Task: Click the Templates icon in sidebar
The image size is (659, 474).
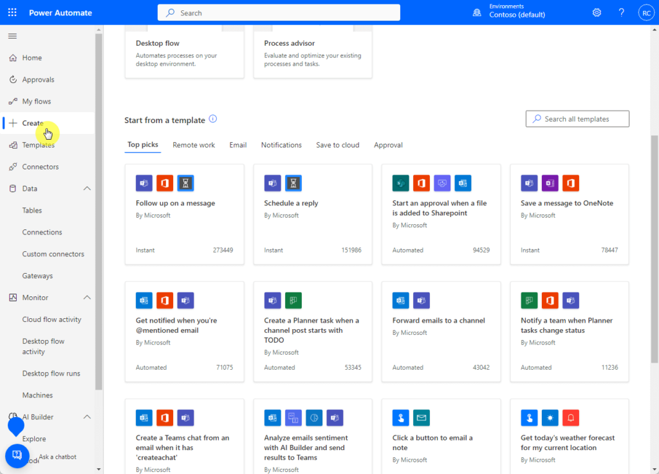Action: pos(13,145)
